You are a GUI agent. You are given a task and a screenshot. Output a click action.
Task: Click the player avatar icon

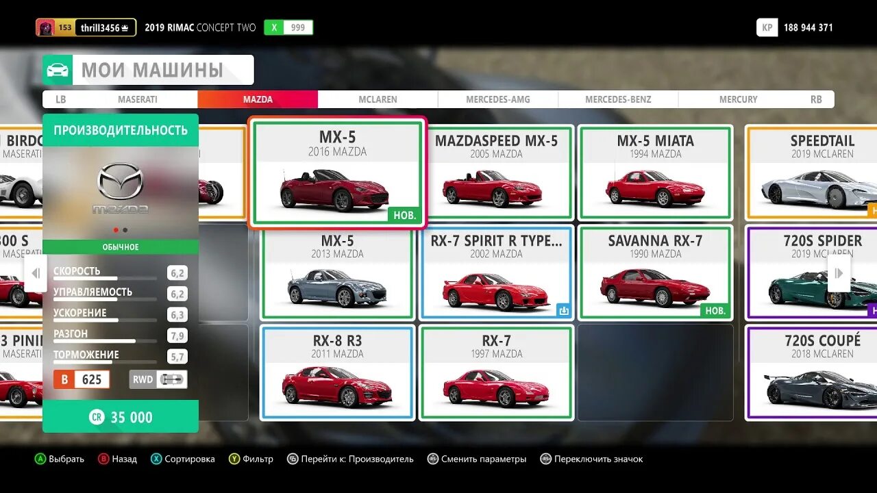tap(45, 27)
